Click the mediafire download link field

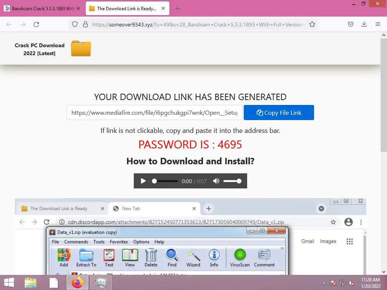[154, 113]
